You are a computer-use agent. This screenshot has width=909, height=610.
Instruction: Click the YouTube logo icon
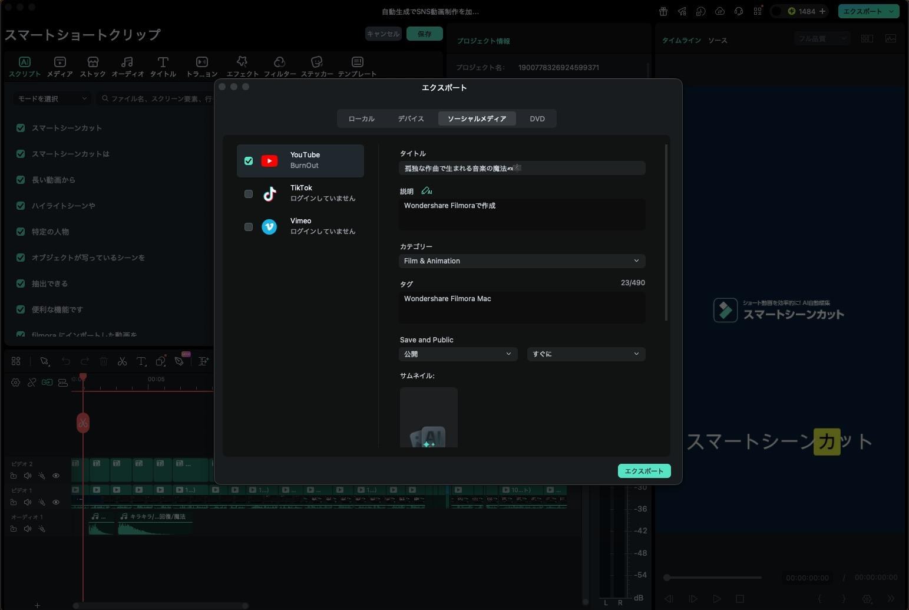tap(269, 161)
